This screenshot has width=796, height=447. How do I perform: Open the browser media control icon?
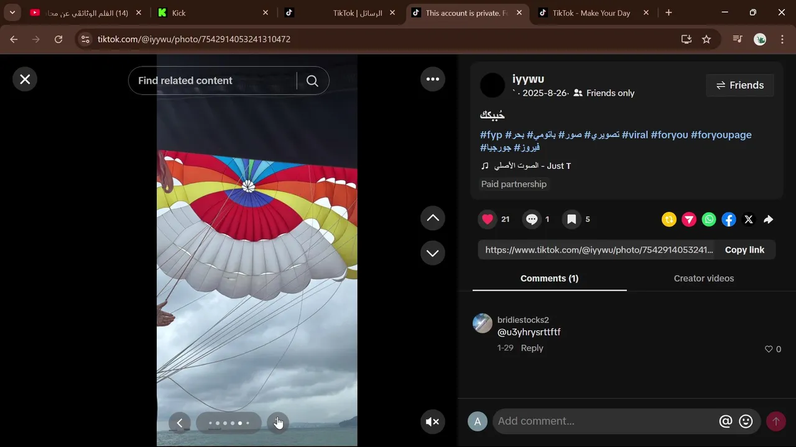point(738,39)
